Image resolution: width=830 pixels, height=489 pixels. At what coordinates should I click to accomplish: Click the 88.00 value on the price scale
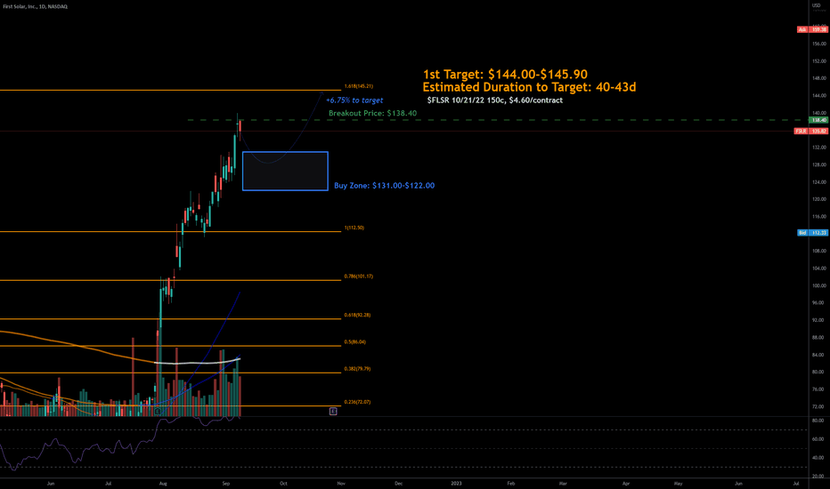click(x=819, y=337)
